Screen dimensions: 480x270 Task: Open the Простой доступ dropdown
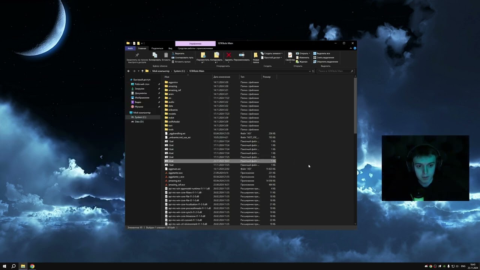click(271, 57)
